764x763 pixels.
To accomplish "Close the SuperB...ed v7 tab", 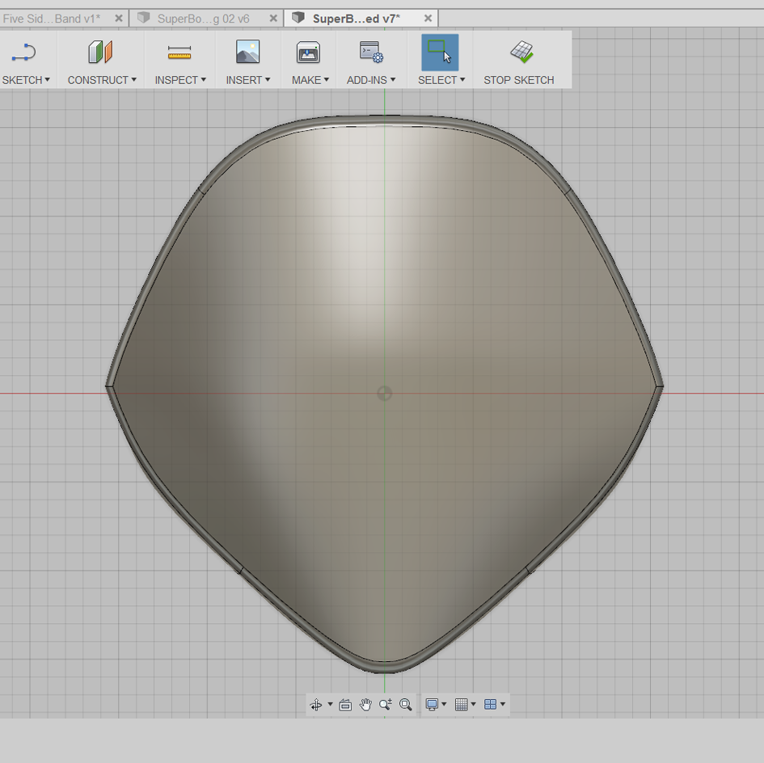I will (x=428, y=19).
